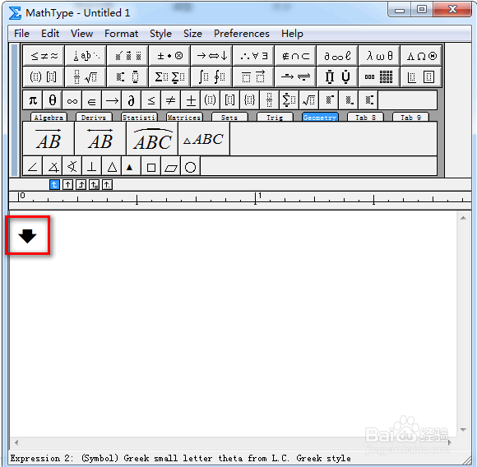Insert the double-arrow line AB expression

point(100,139)
